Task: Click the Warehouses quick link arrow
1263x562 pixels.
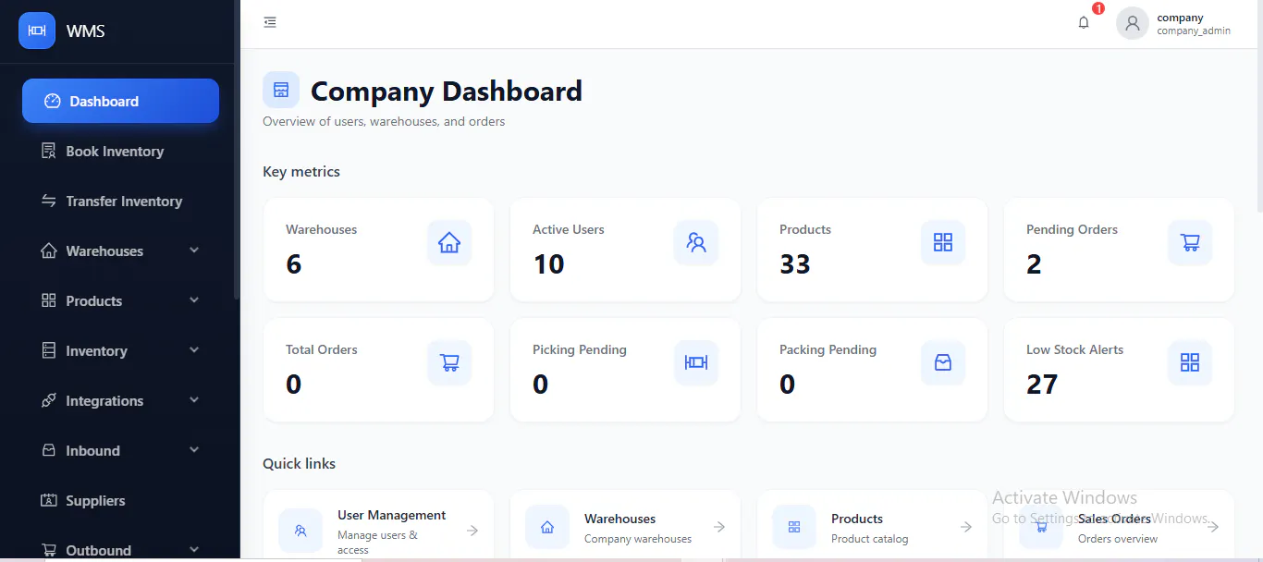Action: [718, 527]
